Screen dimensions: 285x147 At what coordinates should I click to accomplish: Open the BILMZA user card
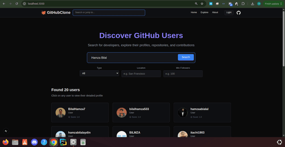click(141, 132)
